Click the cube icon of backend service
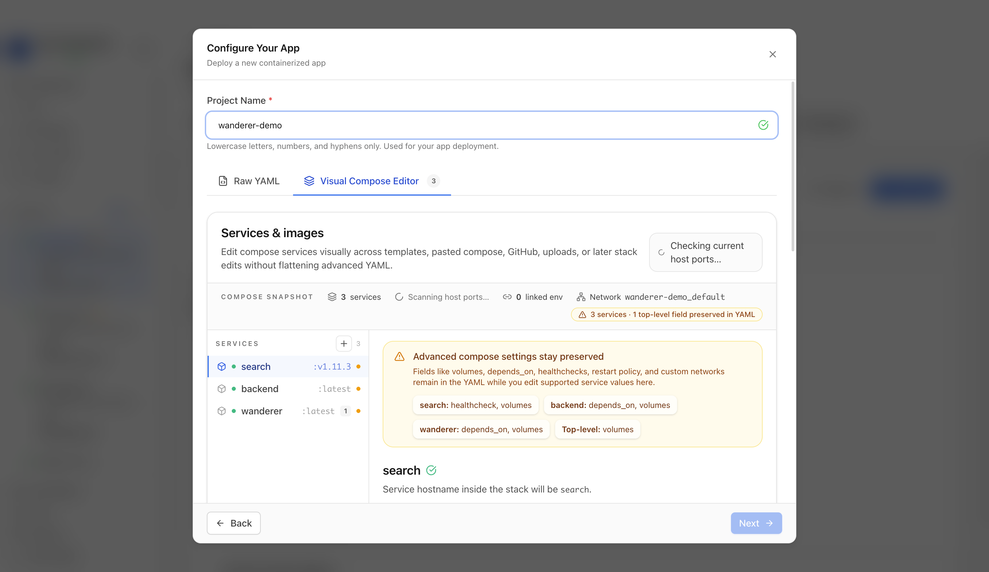Viewport: 989px width, 572px height. [222, 389]
